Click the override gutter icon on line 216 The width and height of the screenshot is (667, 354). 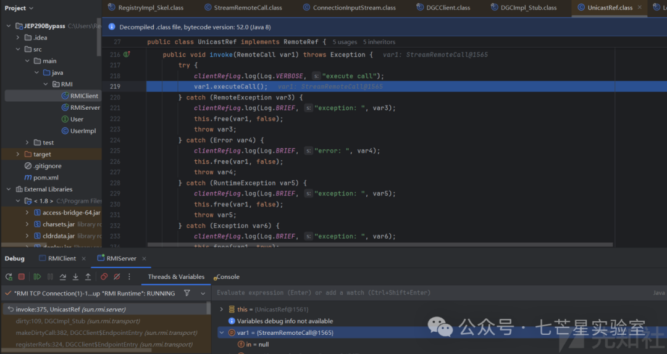coord(127,54)
